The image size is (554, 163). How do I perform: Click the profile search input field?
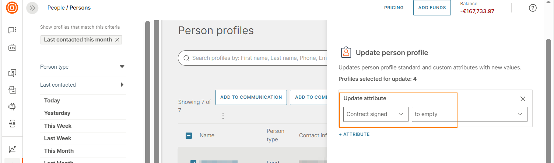[258, 58]
